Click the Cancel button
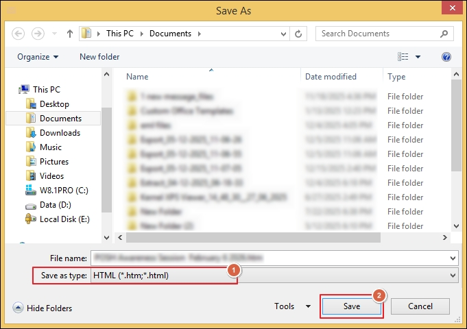The image size is (467, 329). [x=420, y=306]
